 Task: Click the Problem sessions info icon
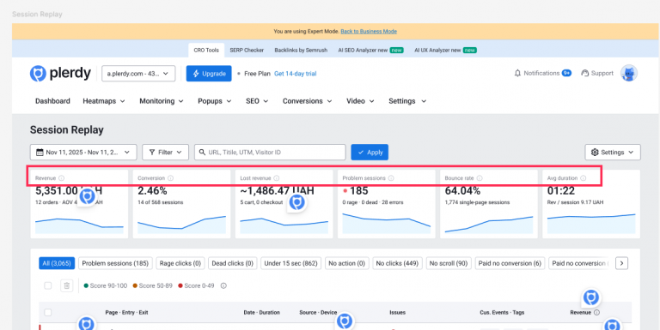tap(391, 178)
